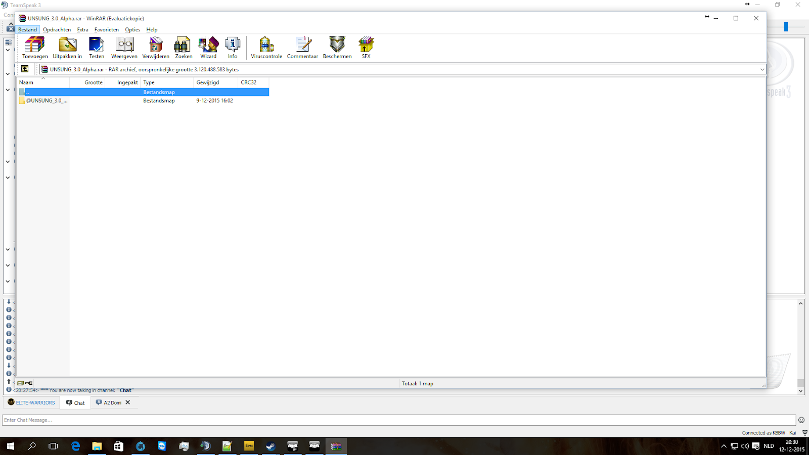Viewport: 809px width, 455px height.
Task: Open the Extra menu
Action: click(82, 30)
